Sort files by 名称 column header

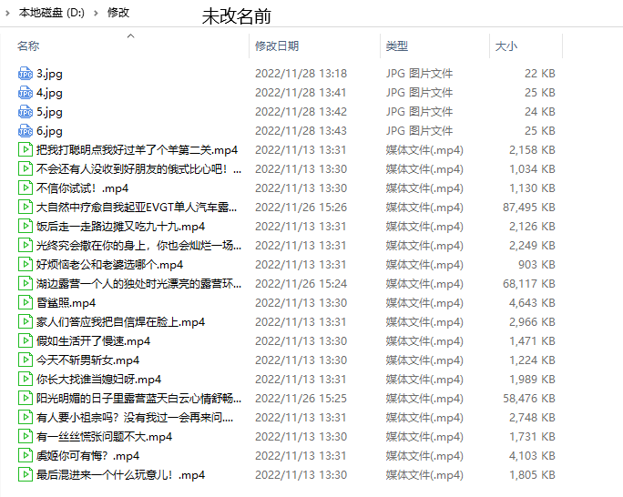click(x=28, y=46)
